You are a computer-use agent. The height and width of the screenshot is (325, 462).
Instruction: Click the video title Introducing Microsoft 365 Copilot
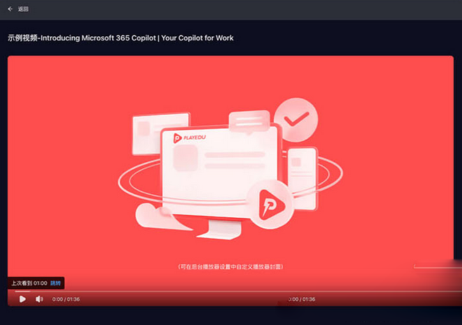(x=121, y=38)
